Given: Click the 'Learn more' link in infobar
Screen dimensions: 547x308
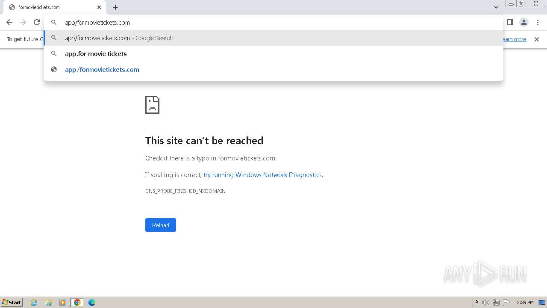Looking at the screenshot, I should (514, 39).
